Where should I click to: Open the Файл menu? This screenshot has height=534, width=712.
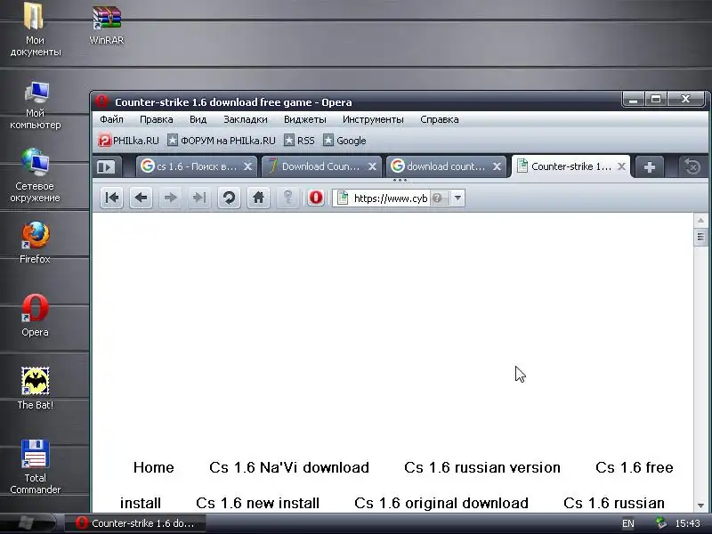(x=112, y=119)
